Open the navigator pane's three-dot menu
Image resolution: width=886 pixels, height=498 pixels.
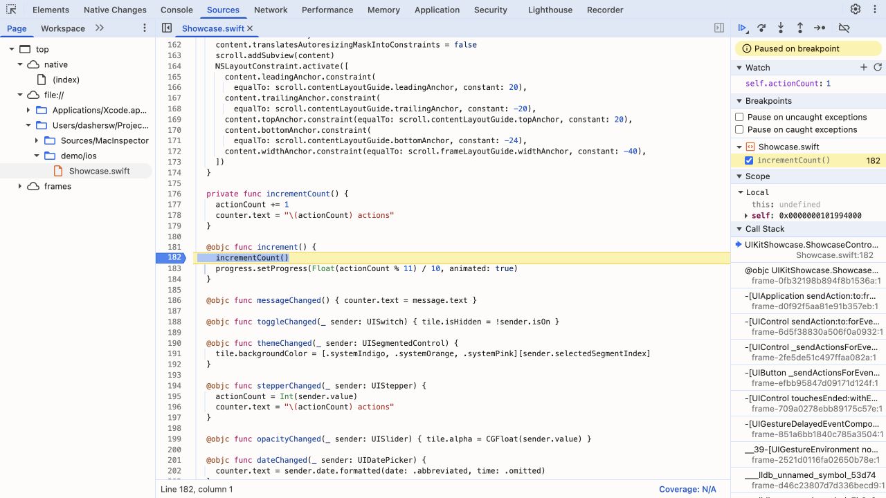(x=145, y=28)
